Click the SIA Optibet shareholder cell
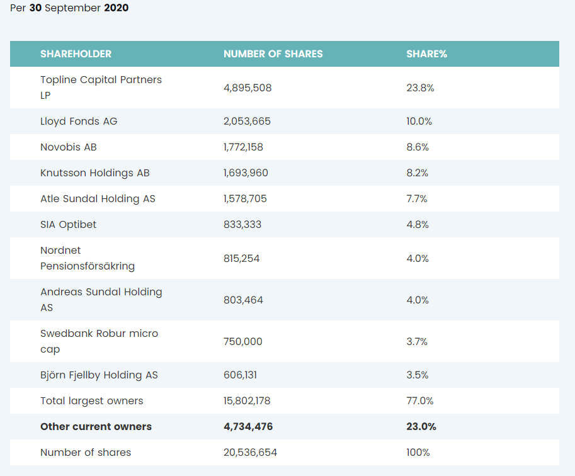This screenshot has height=476, width=575. [69, 224]
